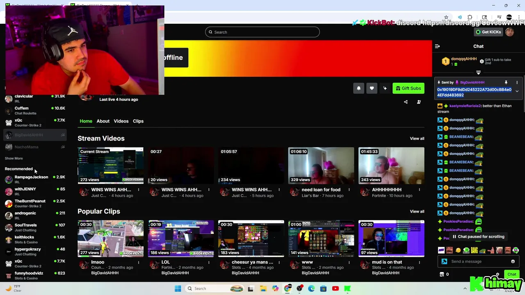View all Stream Videos
Image resolution: width=525 pixels, height=295 pixels.
point(417,138)
